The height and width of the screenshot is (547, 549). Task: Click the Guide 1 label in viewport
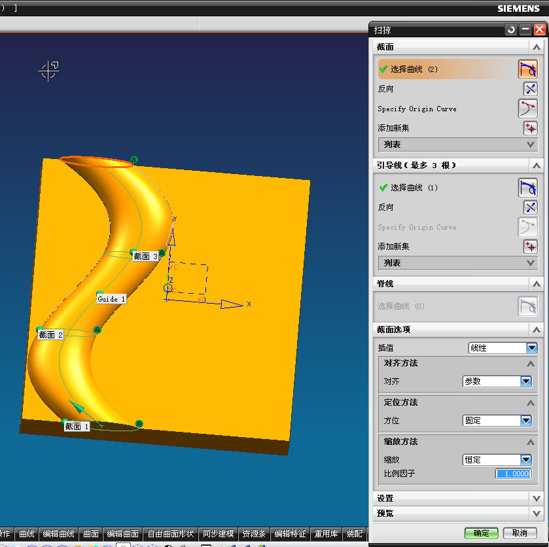point(111,299)
